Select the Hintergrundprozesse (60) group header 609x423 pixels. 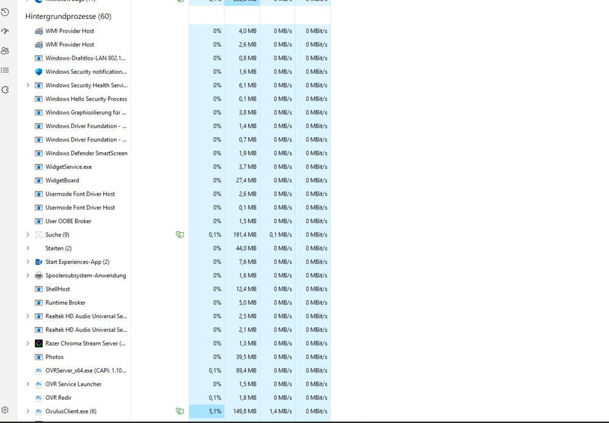coord(68,16)
